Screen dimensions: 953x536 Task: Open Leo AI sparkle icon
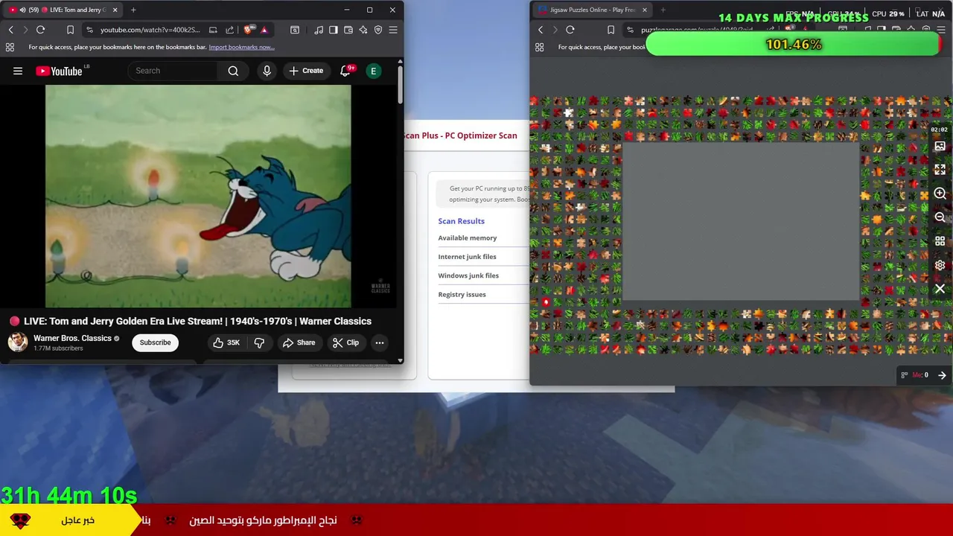[363, 30]
